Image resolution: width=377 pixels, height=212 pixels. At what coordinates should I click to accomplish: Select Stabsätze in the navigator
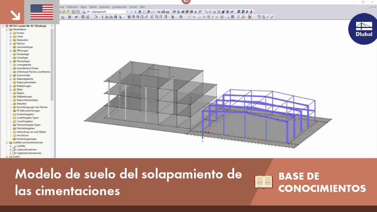[21, 103]
